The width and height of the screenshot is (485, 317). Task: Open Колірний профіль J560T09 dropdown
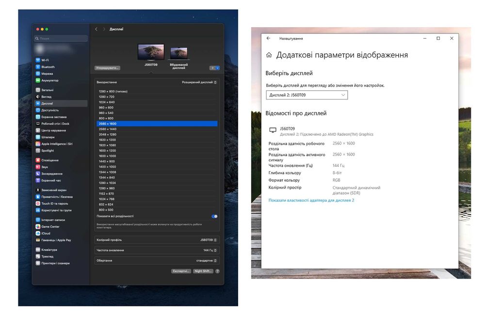click(208, 240)
